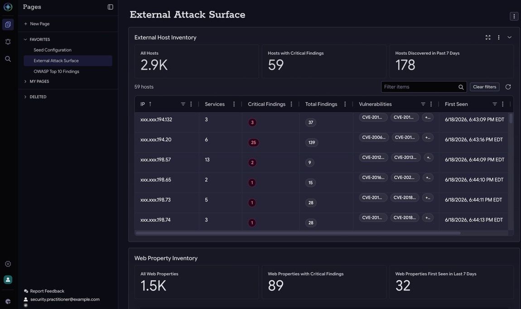Select the All Hosts 2.9K card
Screen dimensions: 521x309
196,62
